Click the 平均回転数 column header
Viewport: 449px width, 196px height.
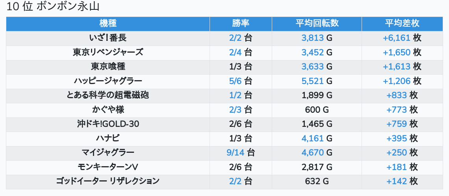click(317, 24)
